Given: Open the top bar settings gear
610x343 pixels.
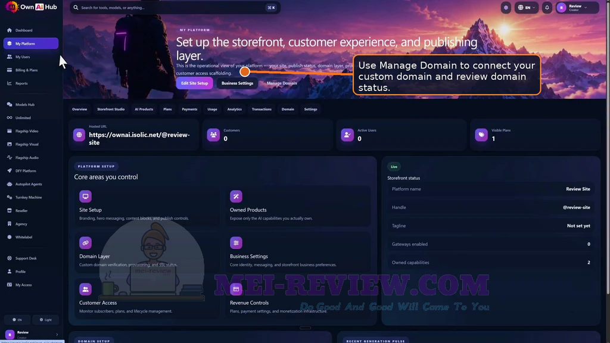Looking at the screenshot, I should (506, 7).
